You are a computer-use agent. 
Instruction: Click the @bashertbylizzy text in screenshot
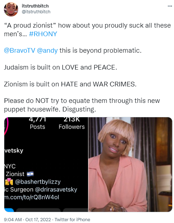(x=38, y=182)
